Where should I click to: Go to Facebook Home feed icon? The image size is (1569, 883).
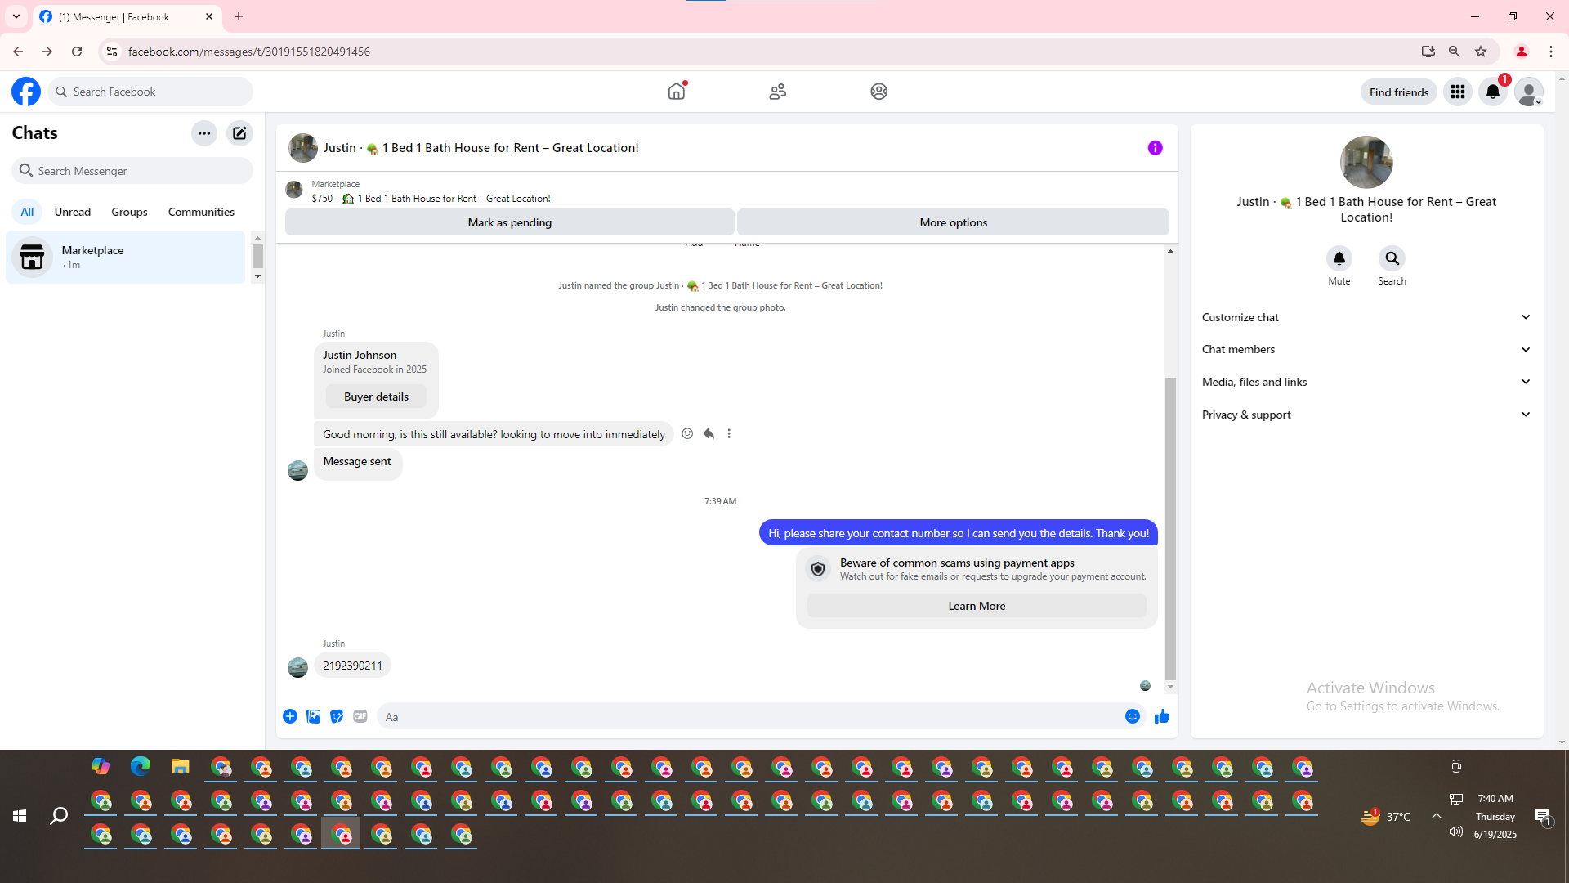coord(677,92)
